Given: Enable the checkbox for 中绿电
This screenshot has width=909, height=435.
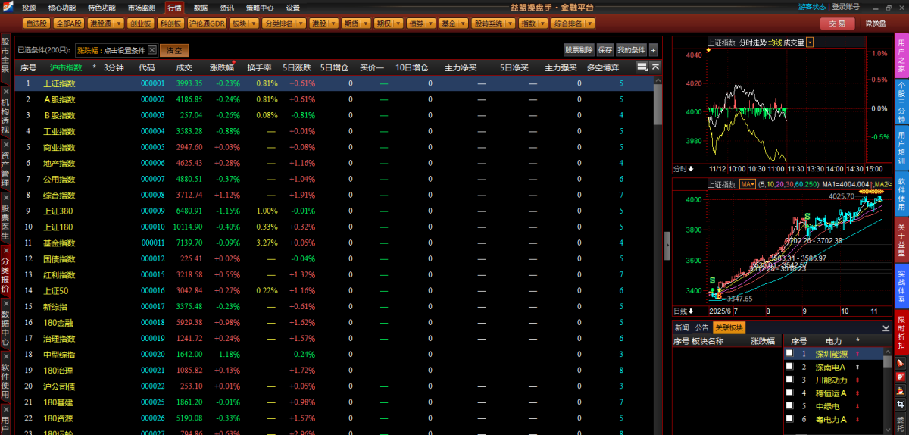Looking at the screenshot, I should click(789, 406).
